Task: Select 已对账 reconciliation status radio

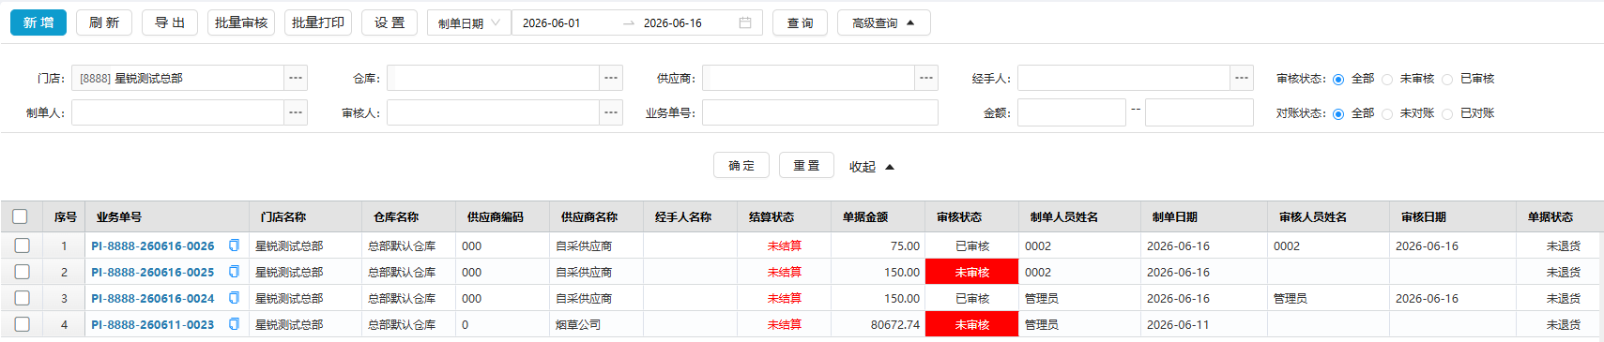Action: point(1447,114)
